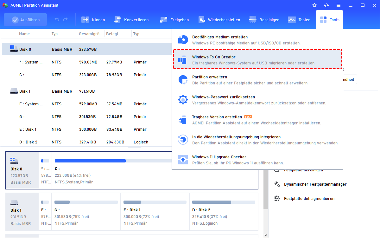Viewport: 380px width, 238px height.
Task: Open the Klonen toolbar item
Action: click(93, 20)
